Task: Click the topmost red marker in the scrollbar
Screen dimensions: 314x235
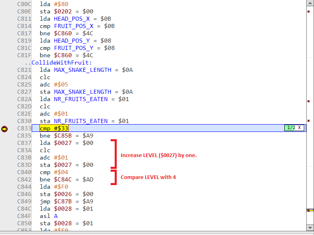Action: (309, 11)
